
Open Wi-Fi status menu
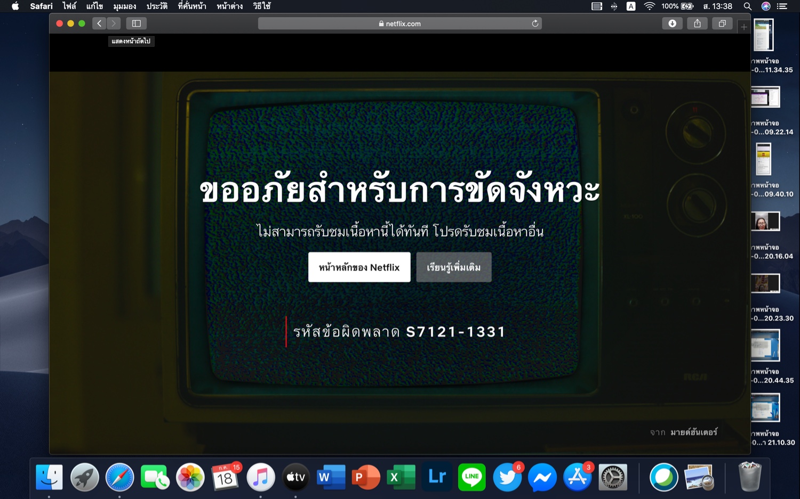[649, 6]
